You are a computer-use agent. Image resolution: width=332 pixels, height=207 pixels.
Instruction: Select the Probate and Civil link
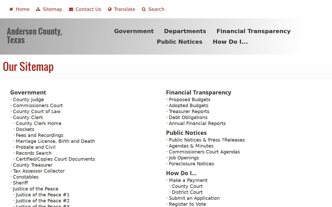pyautogui.click(x=36, y=147)
